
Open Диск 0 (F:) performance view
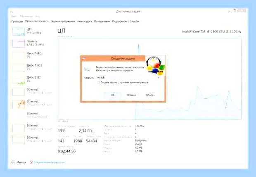tap(32, 55)
